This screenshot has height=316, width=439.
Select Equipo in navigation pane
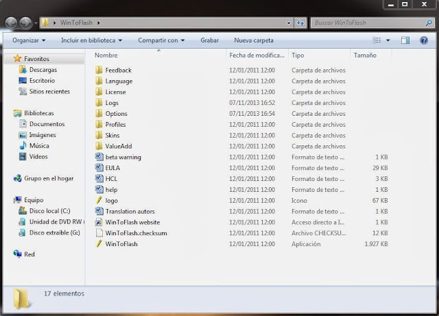pyautogui.click(x=34, y=200)
